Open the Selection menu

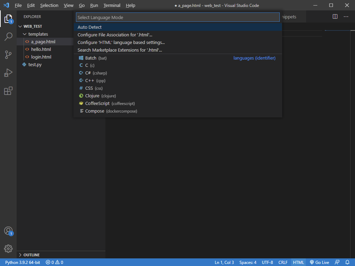[49, 6]
